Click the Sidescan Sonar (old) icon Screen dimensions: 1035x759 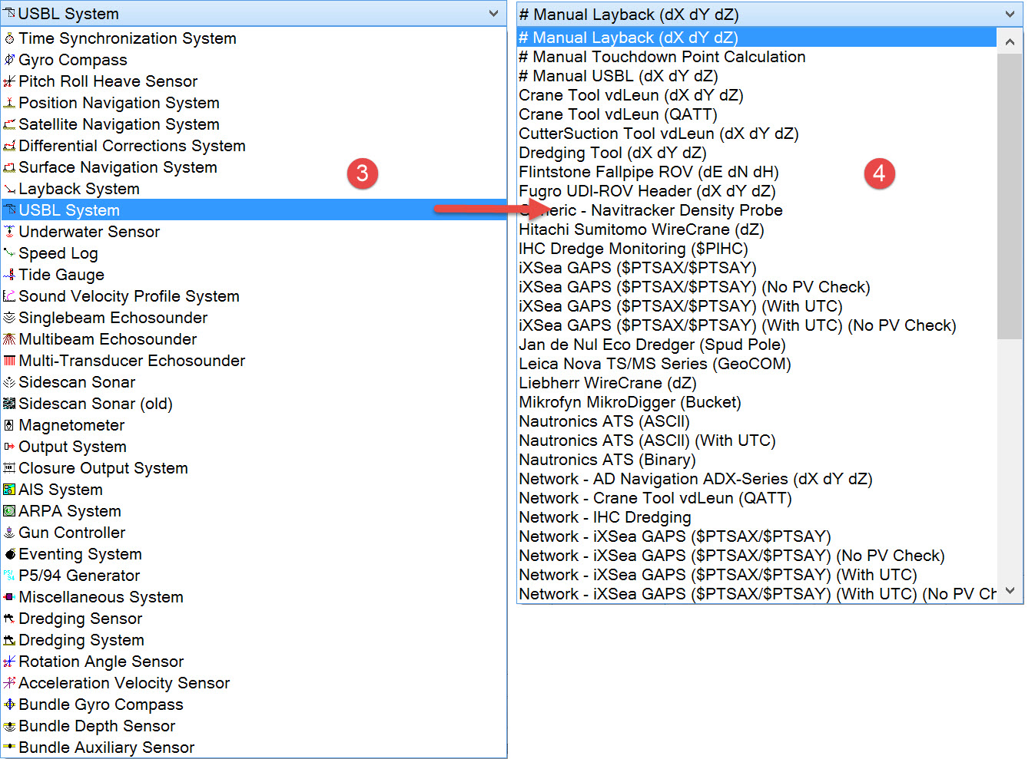9,404
